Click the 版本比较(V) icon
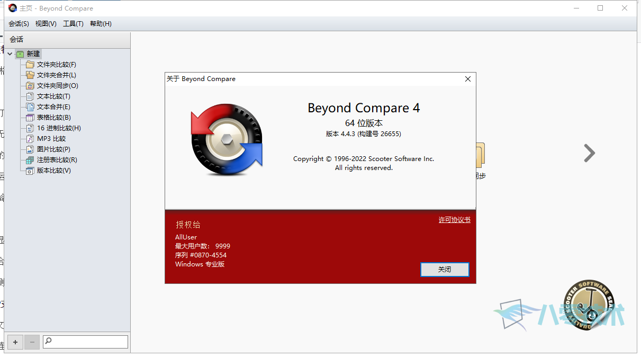This screenshot has width=641, height=357. (30, 171)
